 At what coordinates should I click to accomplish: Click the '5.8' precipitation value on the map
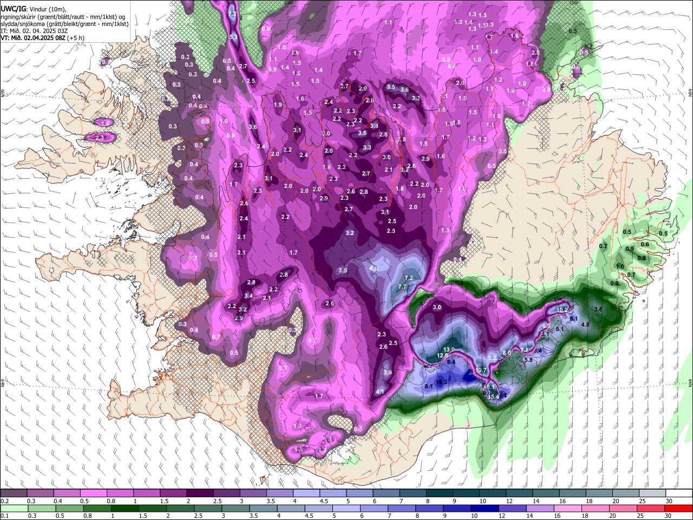click(529, 360)
